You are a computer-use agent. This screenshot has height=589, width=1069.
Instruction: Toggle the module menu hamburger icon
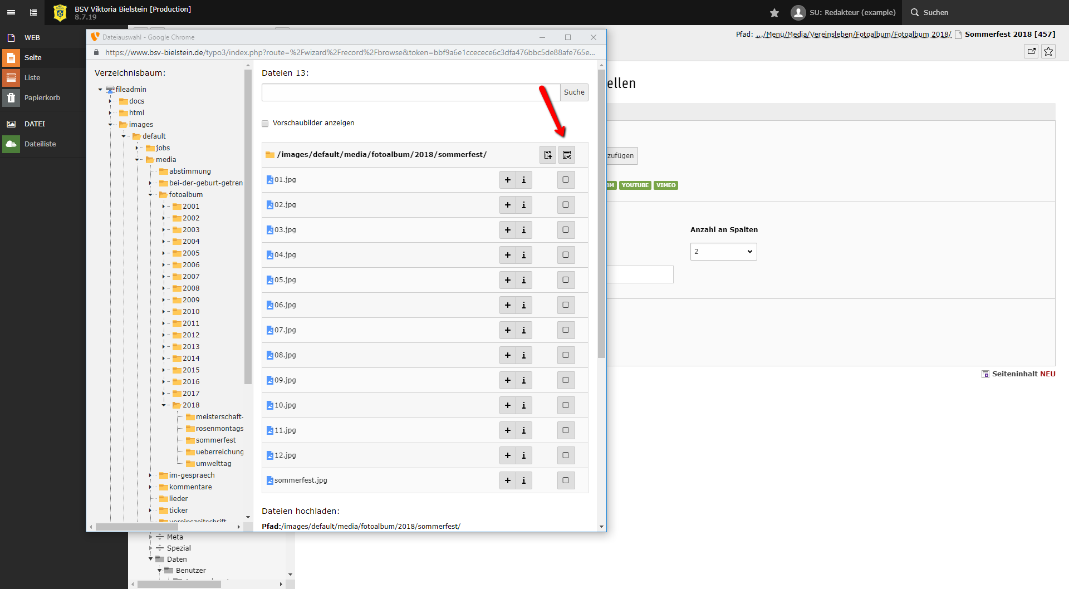click(11, 12)
